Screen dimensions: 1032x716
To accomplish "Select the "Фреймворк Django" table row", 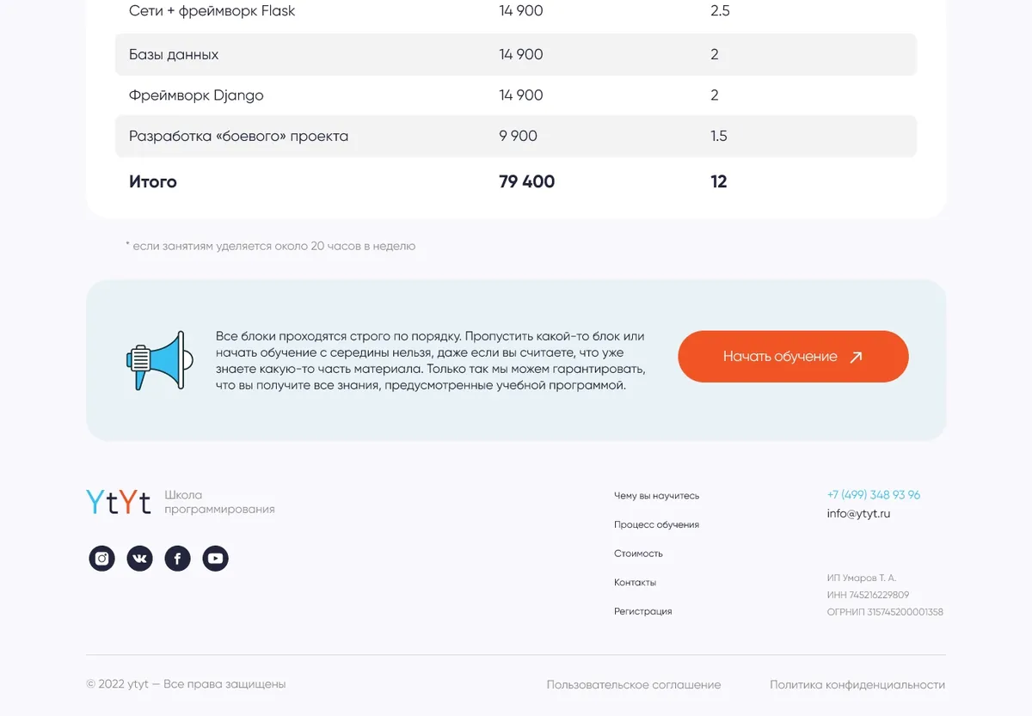I will tap(516, 95).
